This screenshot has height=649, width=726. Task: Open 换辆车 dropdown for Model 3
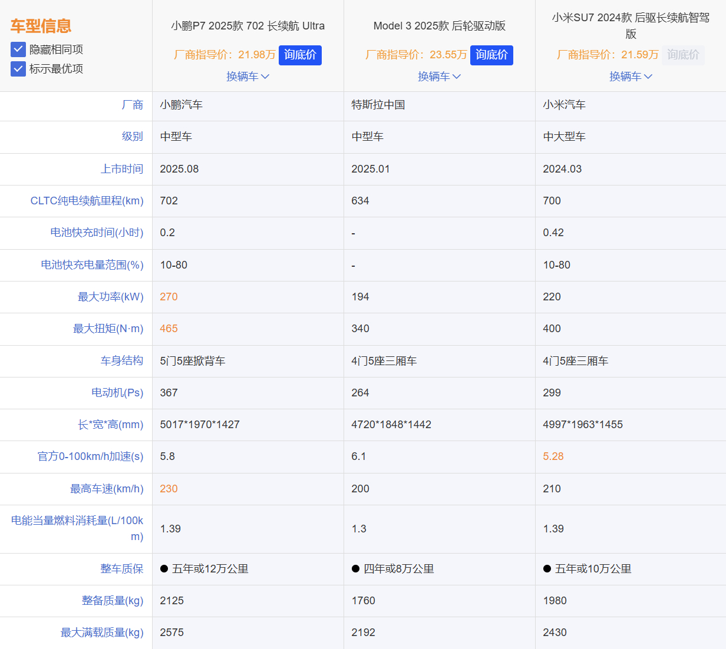(x=440, y=77)
